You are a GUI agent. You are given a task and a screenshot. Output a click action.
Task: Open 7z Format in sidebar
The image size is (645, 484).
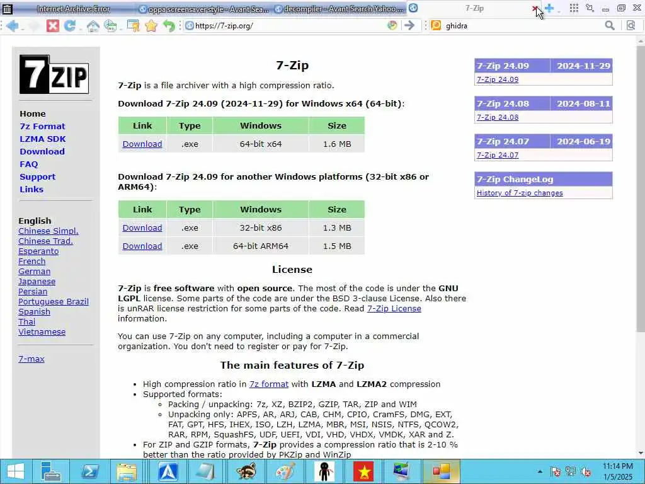[x=42, y=126]
